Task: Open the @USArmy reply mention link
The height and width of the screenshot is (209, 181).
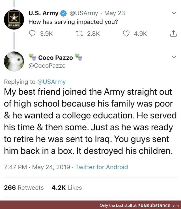Action: 51,82
